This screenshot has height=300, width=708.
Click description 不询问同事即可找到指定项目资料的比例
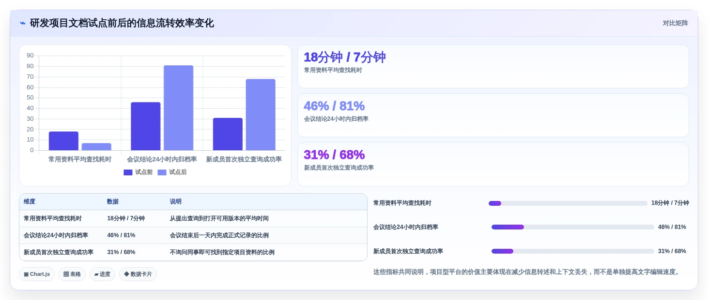click(x=222, y=252)
